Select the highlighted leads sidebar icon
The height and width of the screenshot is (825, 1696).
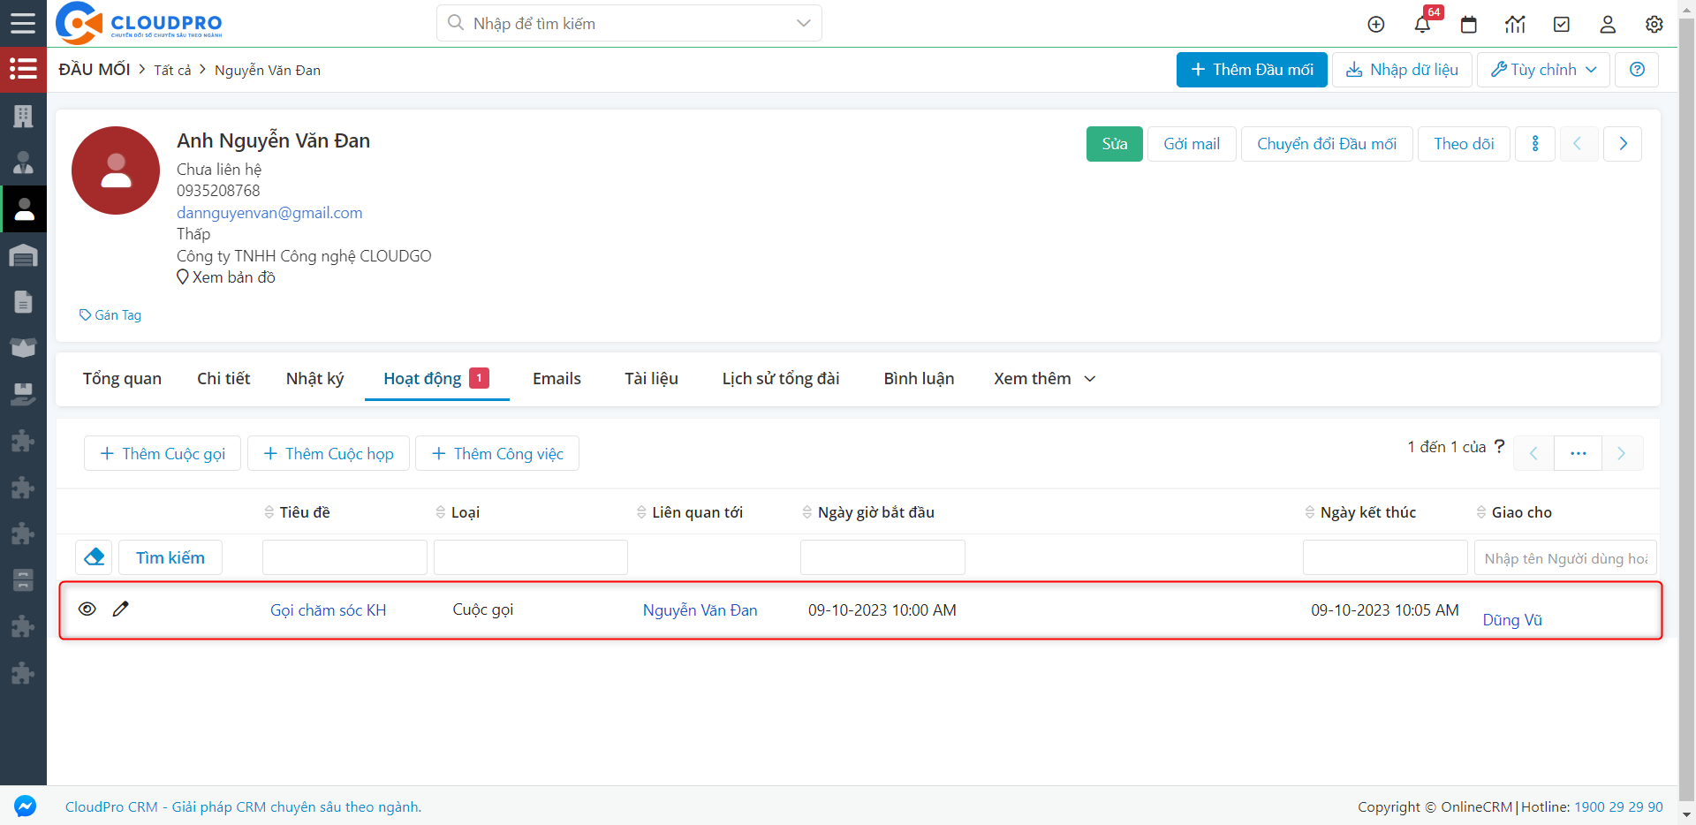pyautogui.click(x=24, y=209)
